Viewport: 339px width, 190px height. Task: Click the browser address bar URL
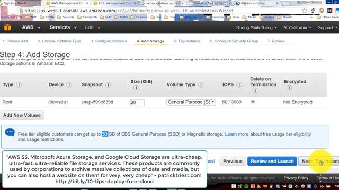click(x=129, y=11)
